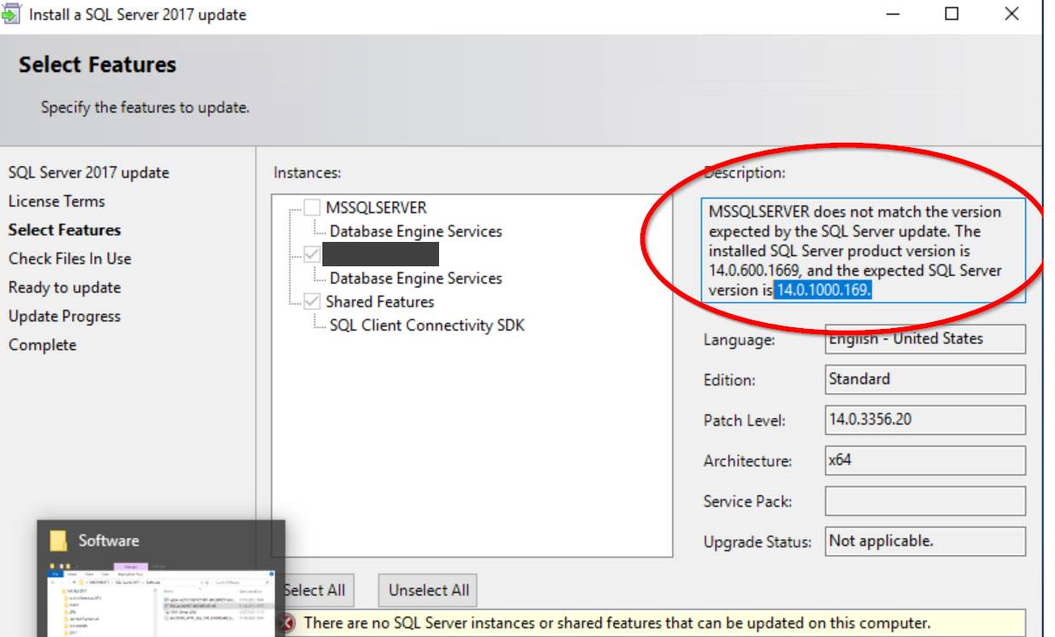The height and width of the screenshot is (637, 1055).
Task: Click the Architecture field showing x64
Action: 925,460
